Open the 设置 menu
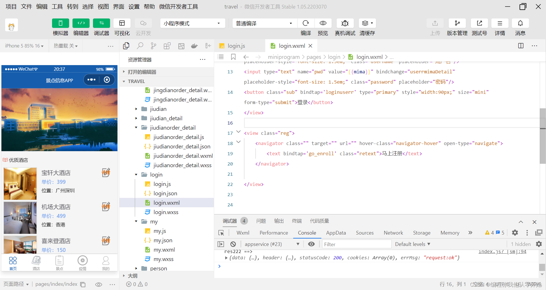This screenshot has height=290, width=546. click(x=134, y=7)
